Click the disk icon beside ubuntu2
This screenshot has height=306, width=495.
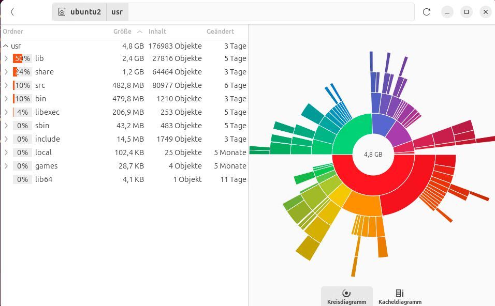pyautogui.click(x=62, y=12)
